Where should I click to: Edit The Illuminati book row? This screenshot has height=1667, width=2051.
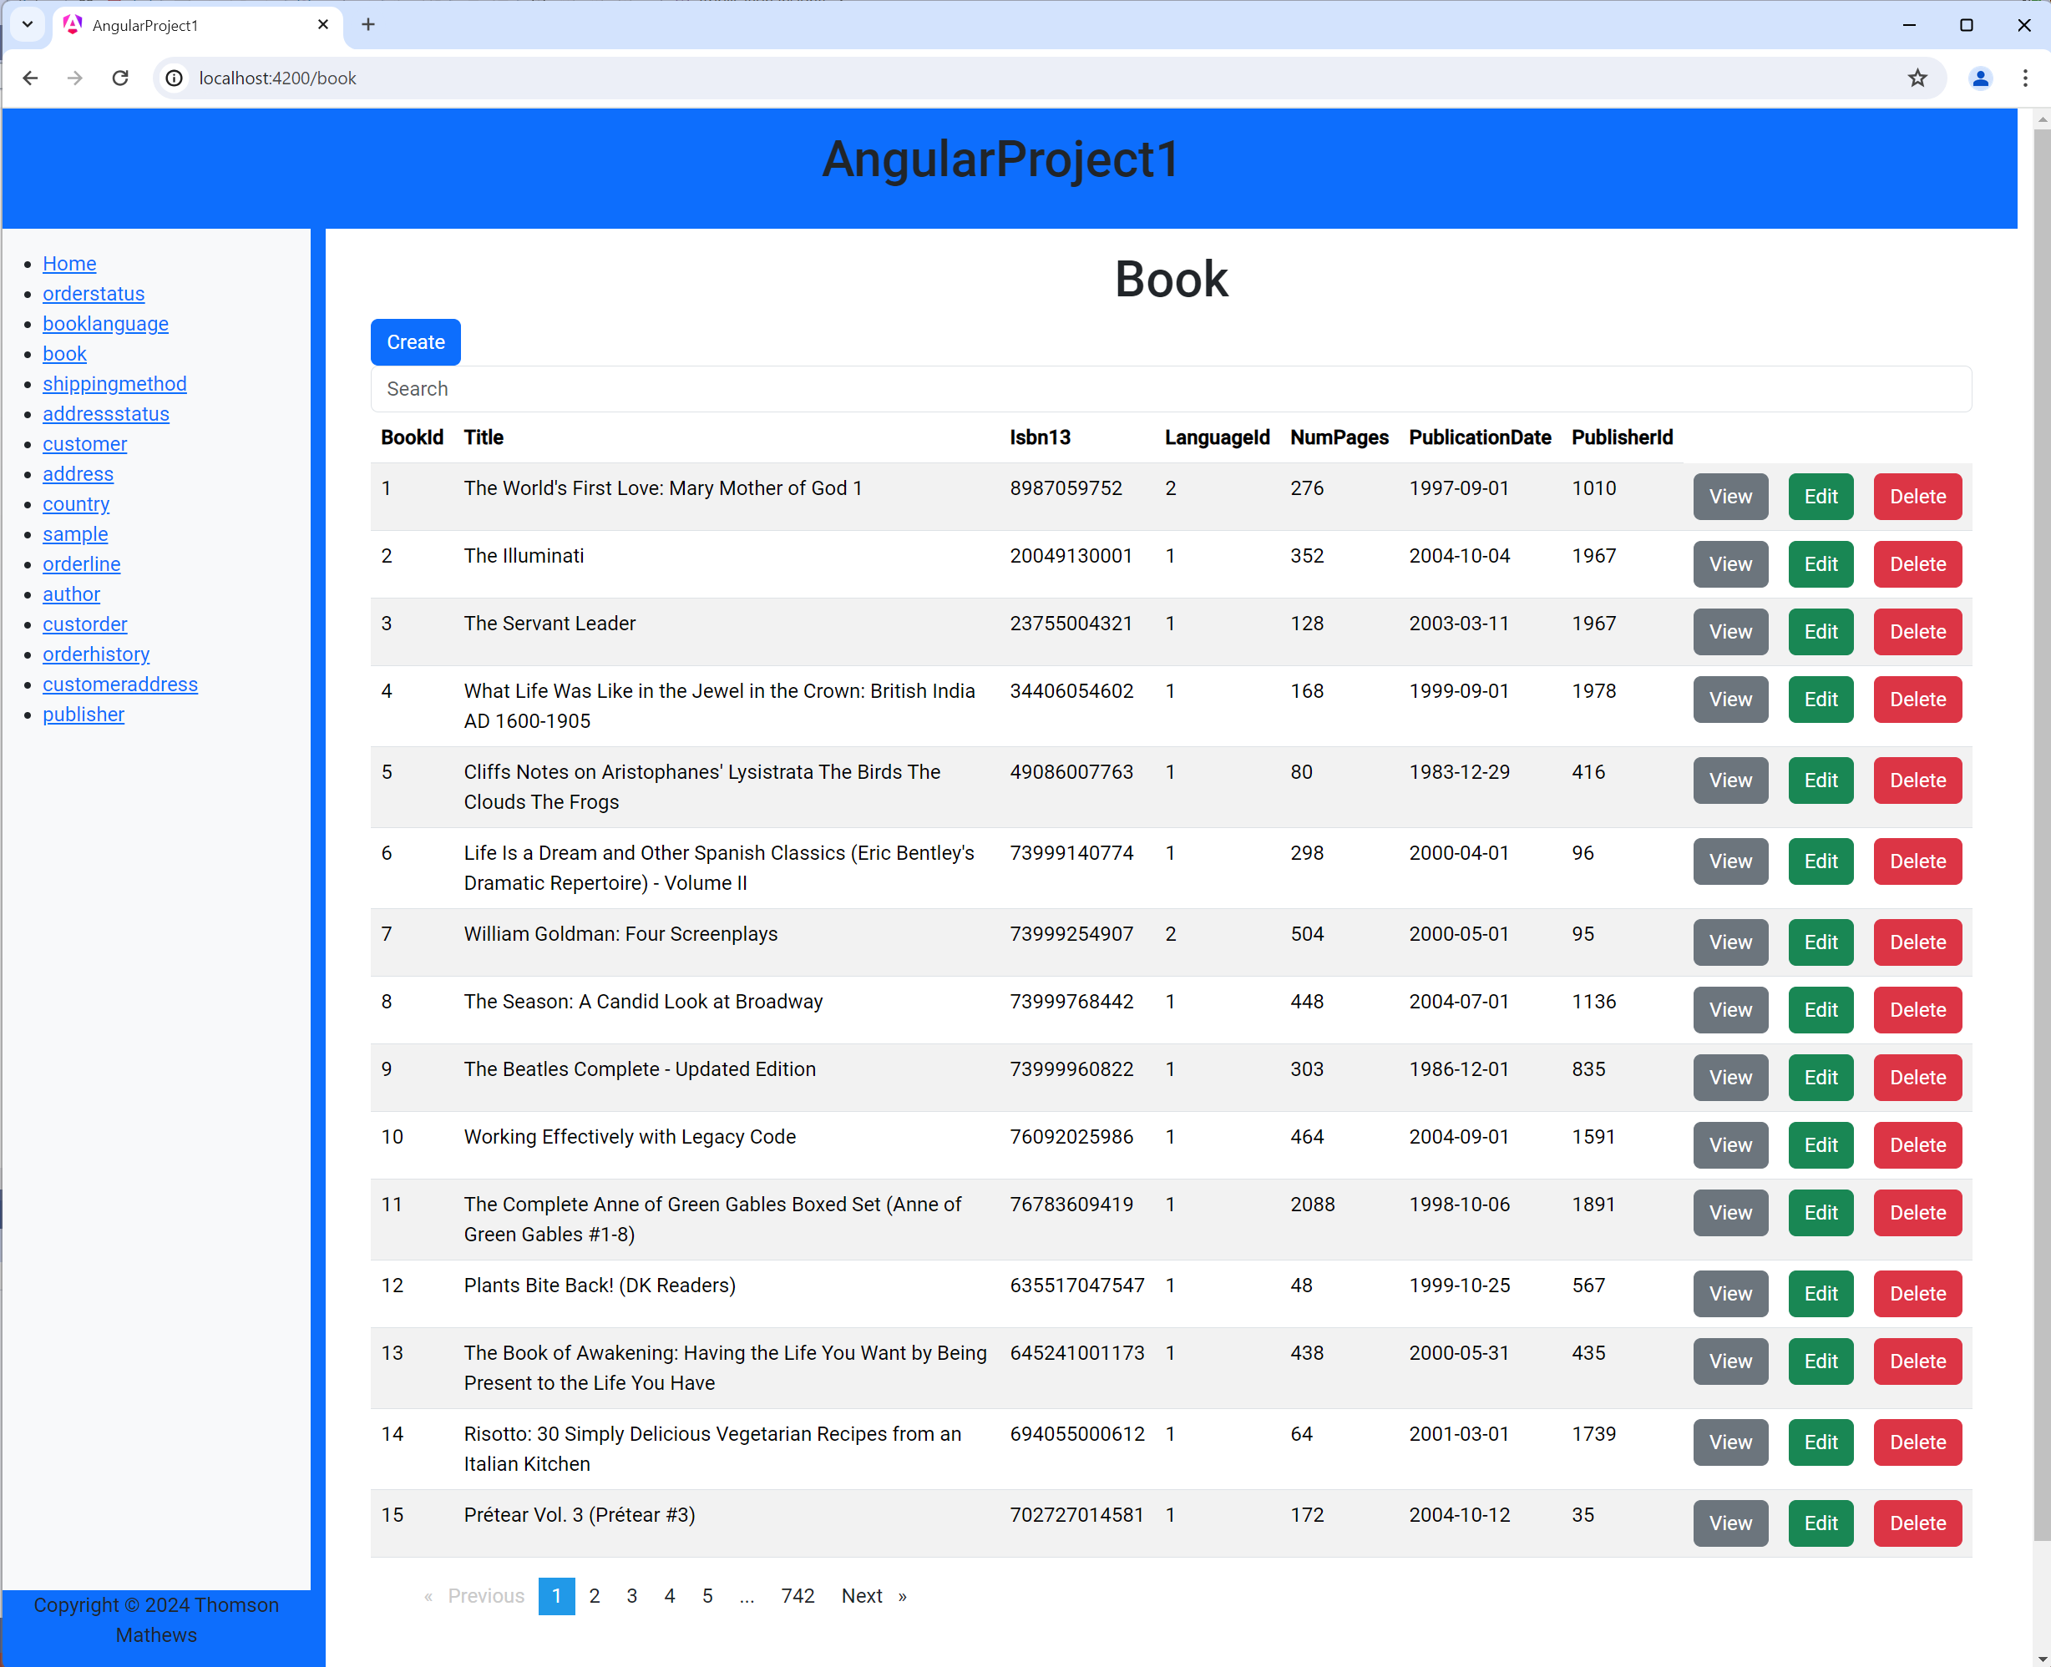[1821, 564]
